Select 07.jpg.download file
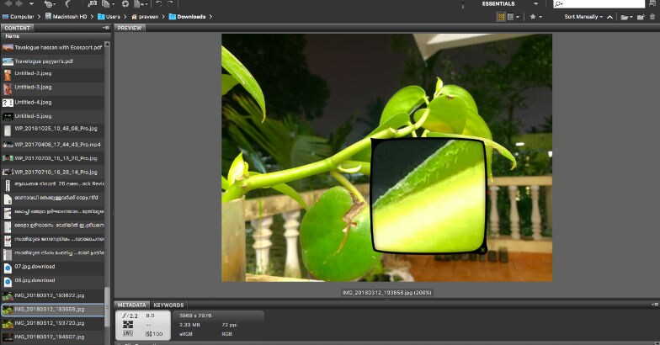The height and width of the screenshot is (345, 660). pos(52,267)
